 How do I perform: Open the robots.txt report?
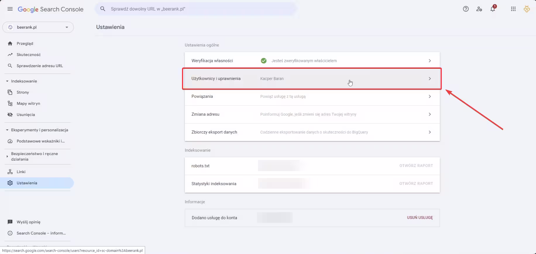click(416, 166)
